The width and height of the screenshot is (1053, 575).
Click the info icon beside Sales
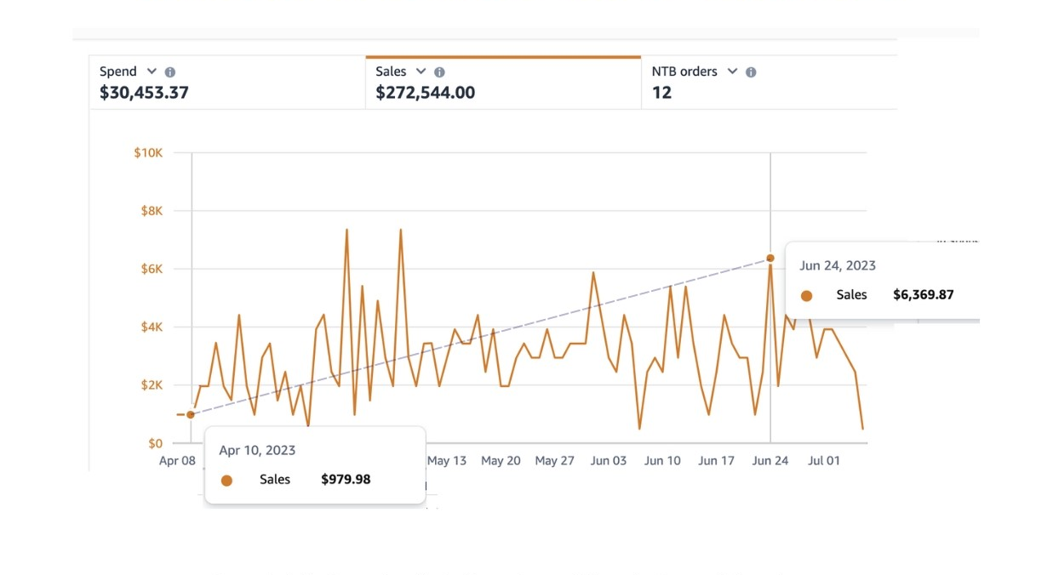[439, 72]
